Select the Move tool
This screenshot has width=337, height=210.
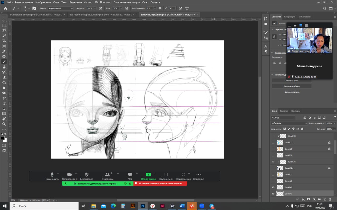tap(4, 20)
